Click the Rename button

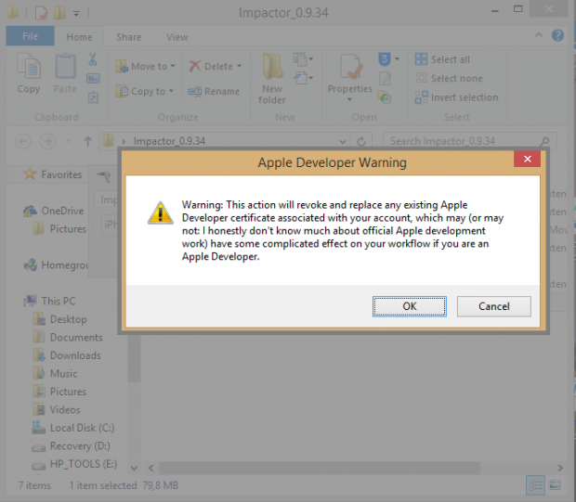pyautogui.click(x=214, y=91)
